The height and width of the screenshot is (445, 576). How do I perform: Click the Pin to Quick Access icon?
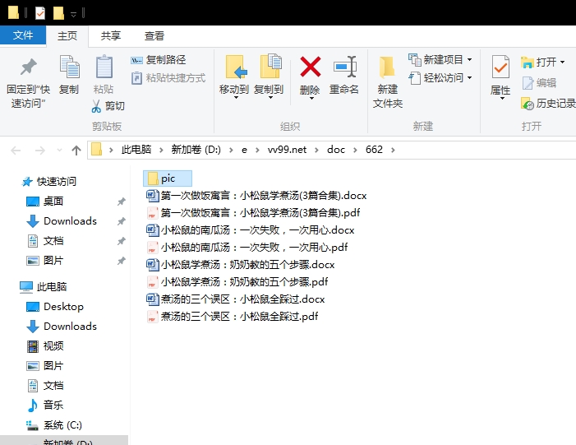click(28, 67)
